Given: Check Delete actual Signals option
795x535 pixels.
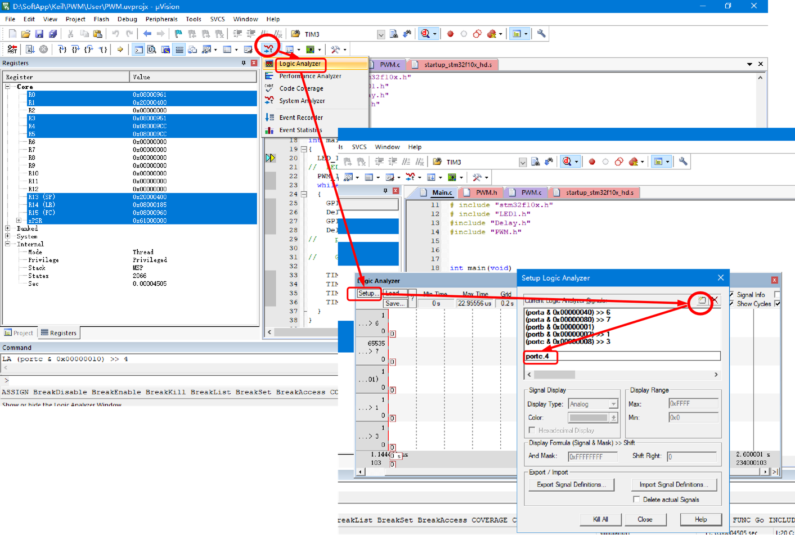Looking at the screenshot, I should click(636, 500).
